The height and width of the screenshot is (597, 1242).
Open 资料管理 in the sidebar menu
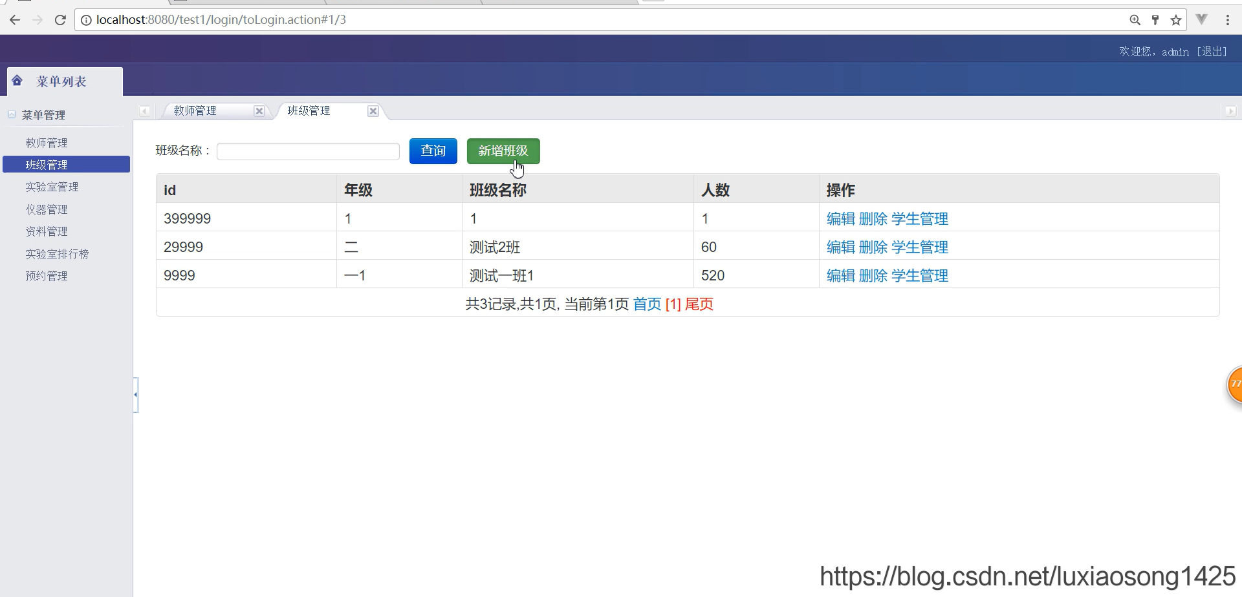47,231
